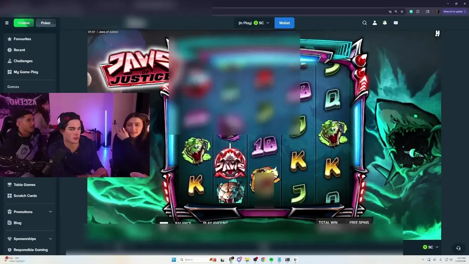
Task: Open the notifications bell icon
Action: click(x=385, y=23)
